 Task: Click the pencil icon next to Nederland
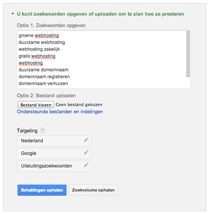tap(86, 140)
